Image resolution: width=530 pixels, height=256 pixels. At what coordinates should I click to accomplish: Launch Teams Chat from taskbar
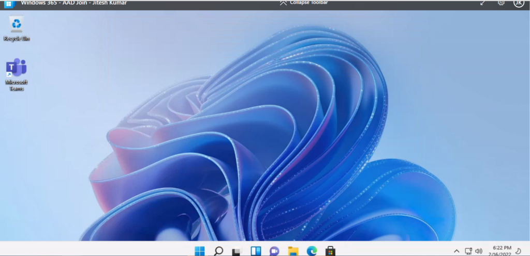(x=274, y=251)
